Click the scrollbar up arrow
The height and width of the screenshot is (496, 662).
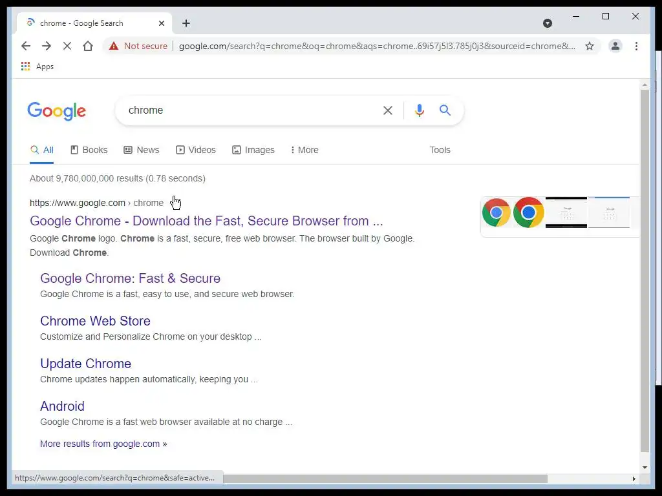point(645,85)
